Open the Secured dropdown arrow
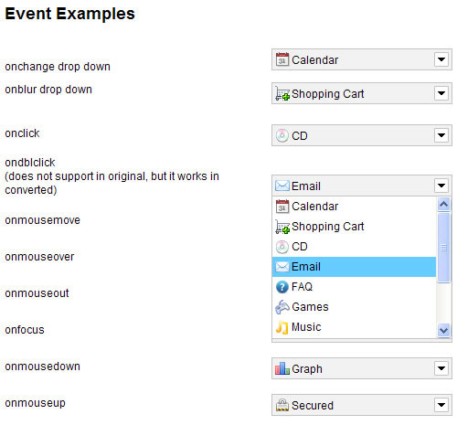Image resolution: width=457 pixels, height=425 pixels. [441, 405]
